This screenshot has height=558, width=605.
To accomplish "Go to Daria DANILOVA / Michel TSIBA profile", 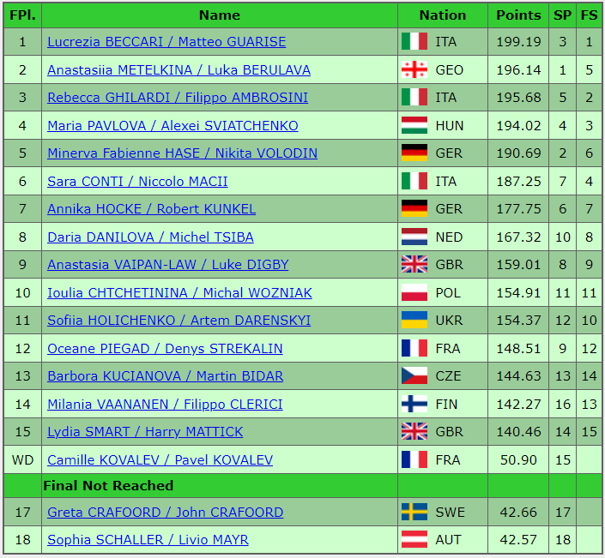I will 150,237.
